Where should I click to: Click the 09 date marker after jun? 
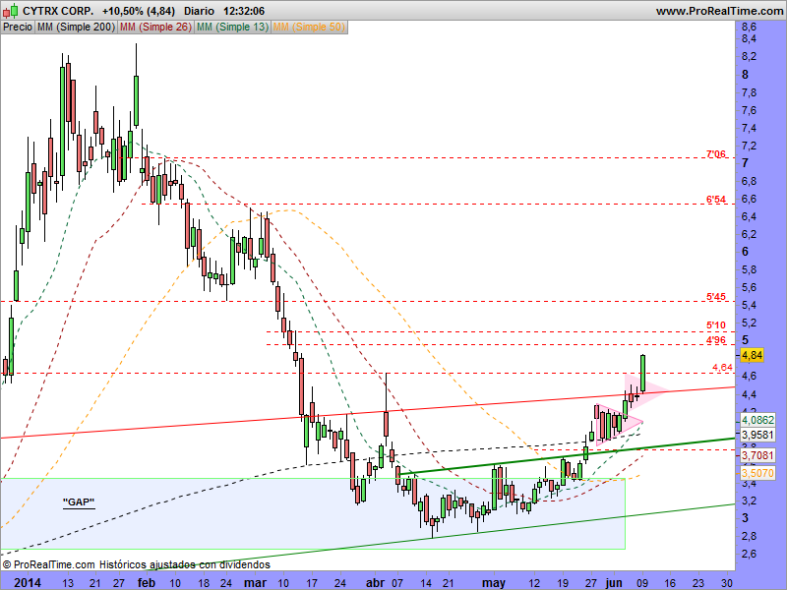[x=642, y=583]
